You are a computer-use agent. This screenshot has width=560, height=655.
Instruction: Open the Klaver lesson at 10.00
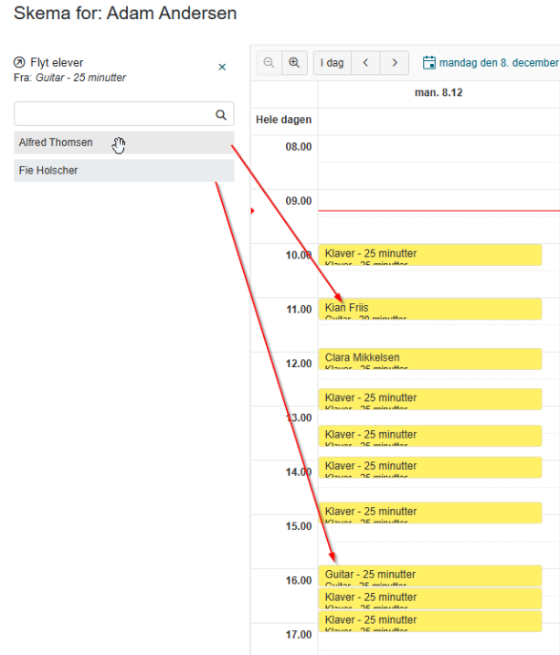click(x=430, y=255)
